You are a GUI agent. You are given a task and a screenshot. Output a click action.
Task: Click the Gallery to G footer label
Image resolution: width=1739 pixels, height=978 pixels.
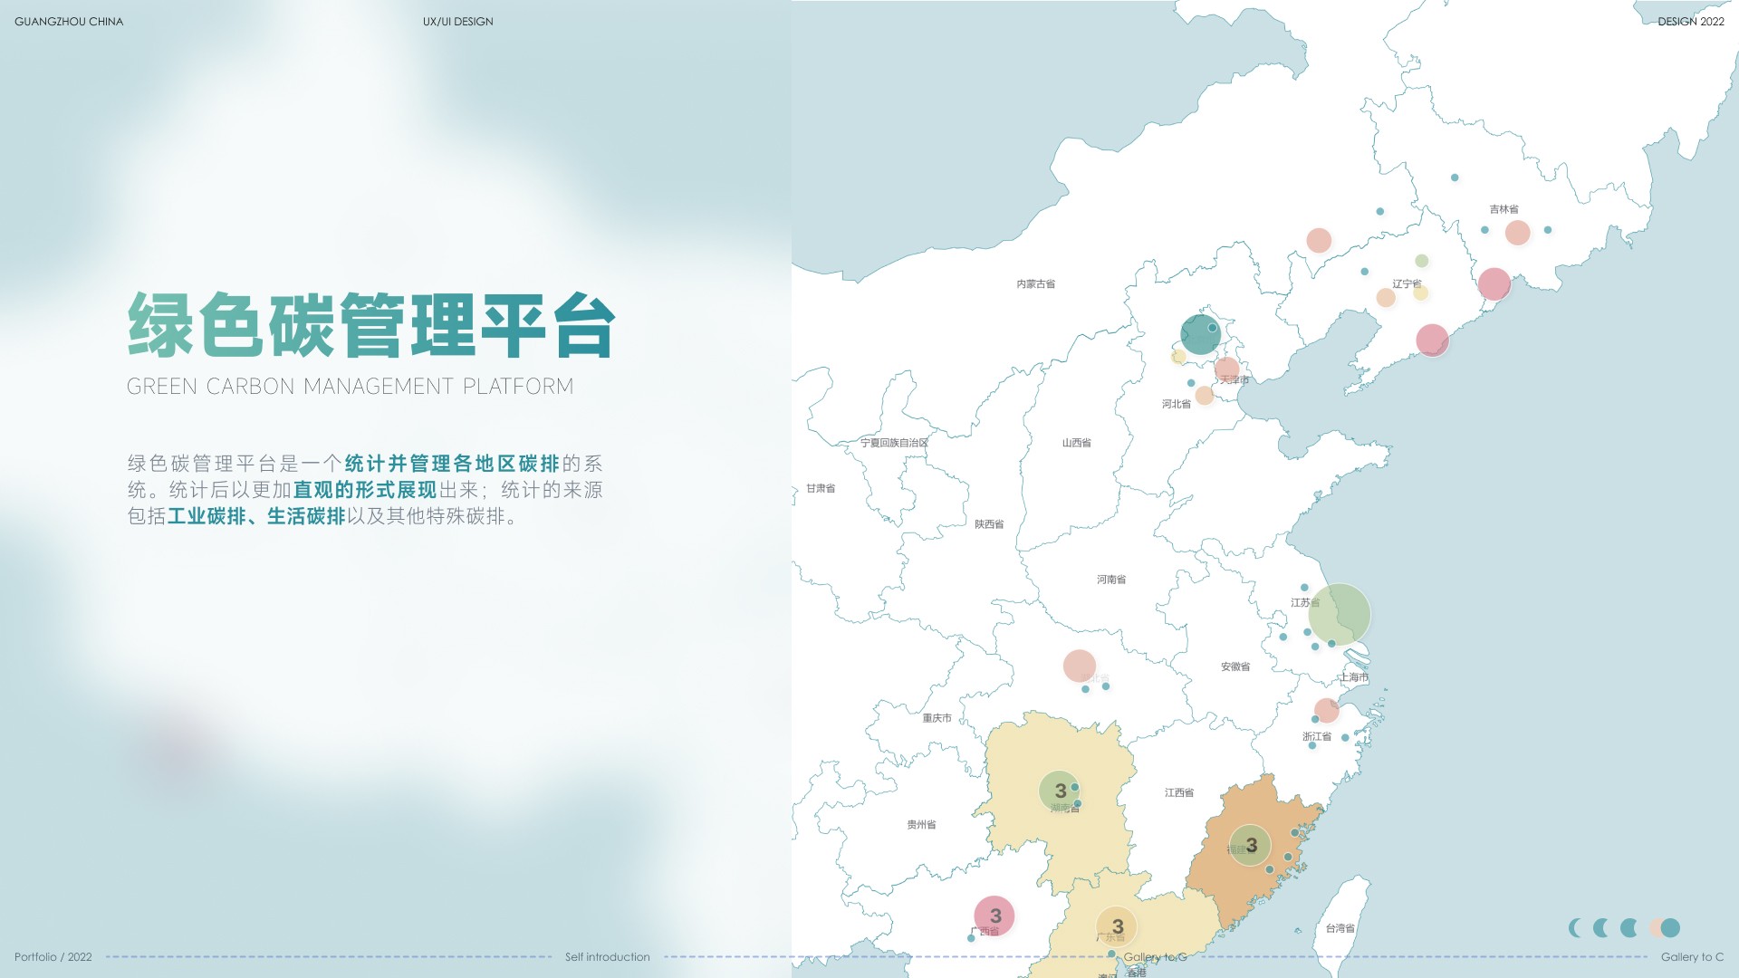tap(1154, 956)
